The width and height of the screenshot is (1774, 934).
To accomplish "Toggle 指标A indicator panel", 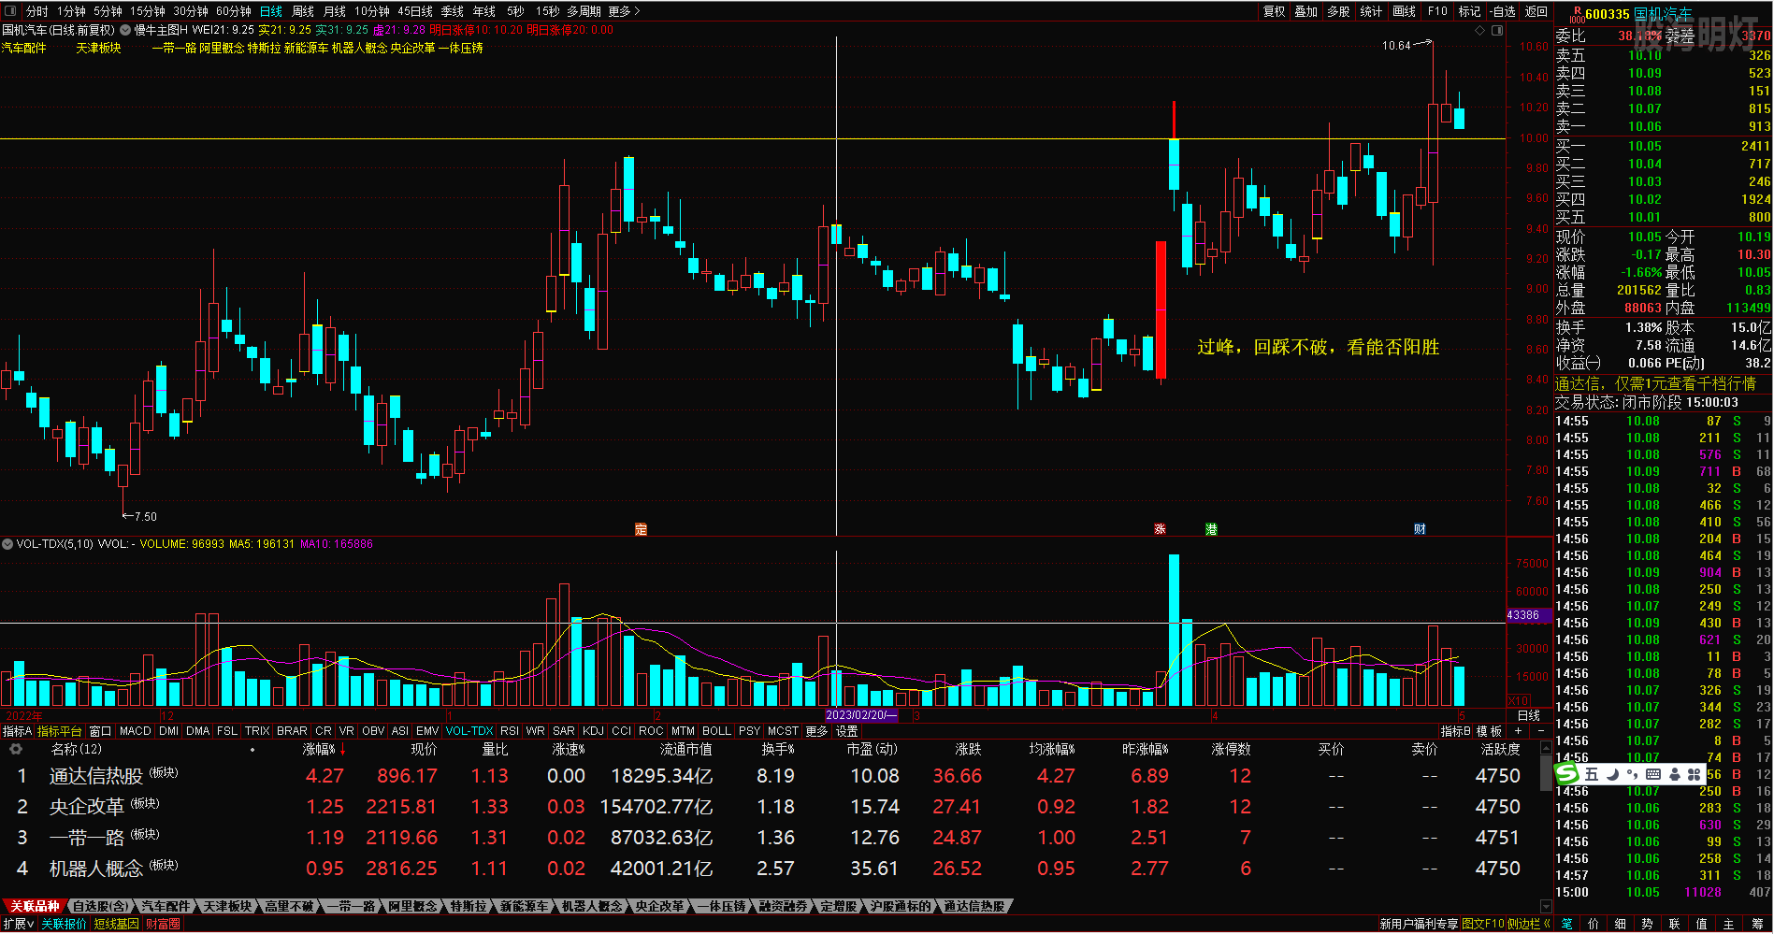I will [17, 731].
